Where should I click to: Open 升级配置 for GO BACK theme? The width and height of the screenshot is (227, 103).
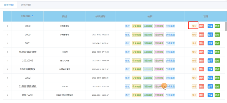[x=170, y=95]
